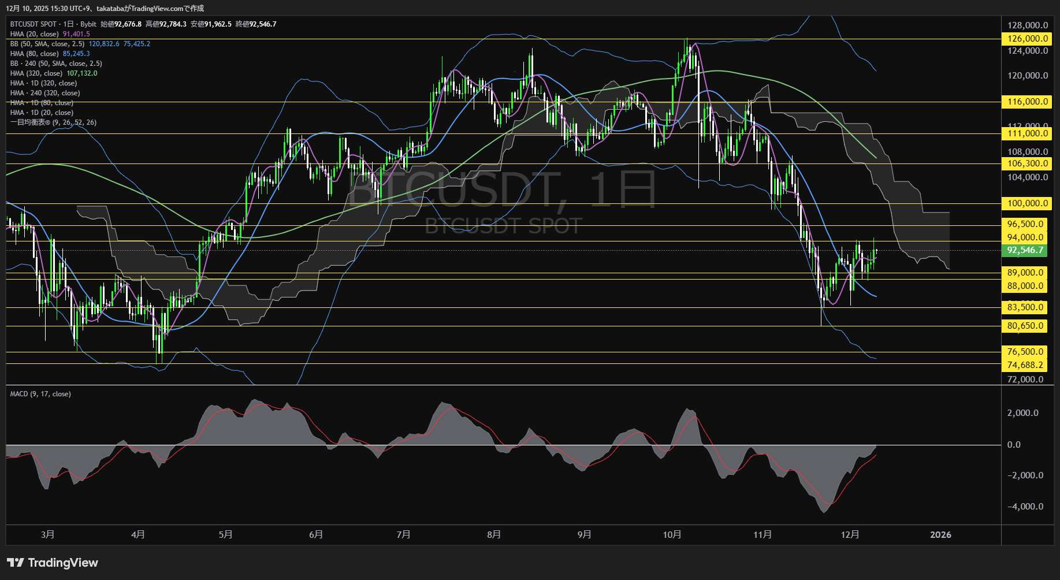This screenshot has width=1060, height=580.
Task: Select the HMA (20, close) 91,401.5 legend entry
Action: (x=50, y=34)
